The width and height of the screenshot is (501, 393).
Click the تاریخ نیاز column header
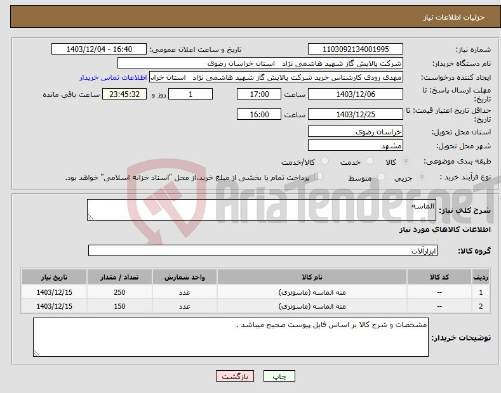(x=54, y=277)
